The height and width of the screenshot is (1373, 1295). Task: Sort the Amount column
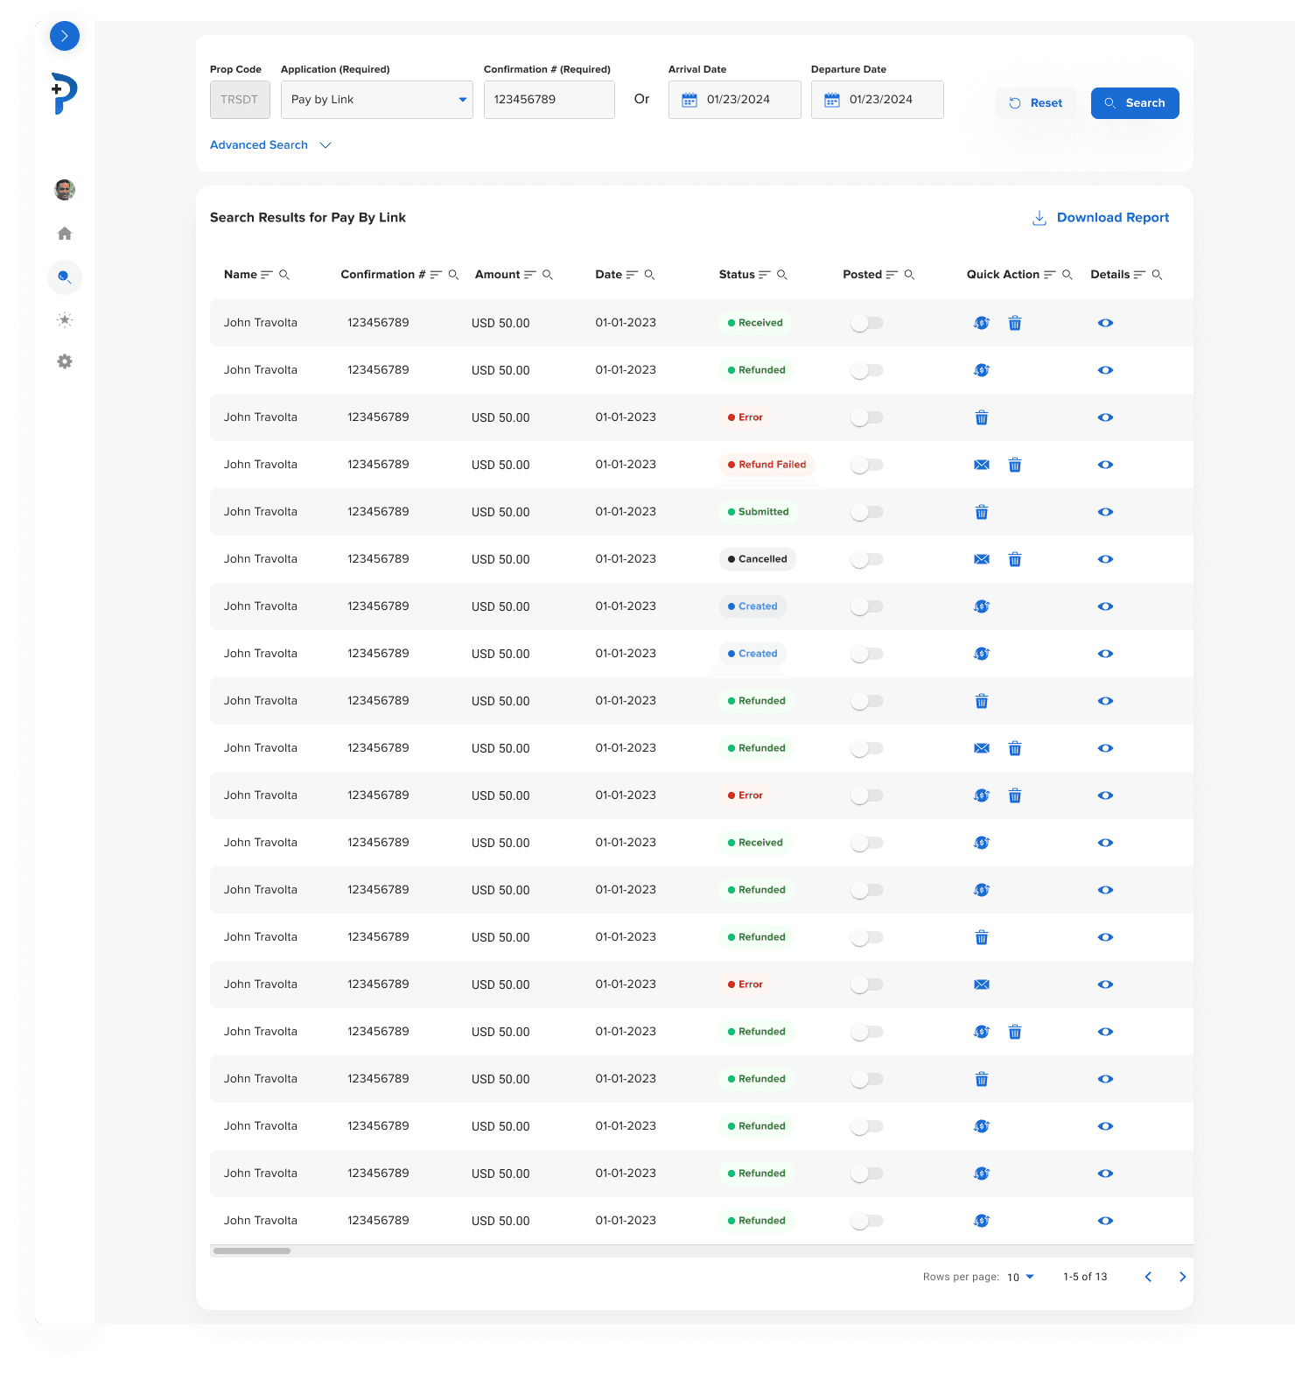pyautogui.click(x=529, y=275)
